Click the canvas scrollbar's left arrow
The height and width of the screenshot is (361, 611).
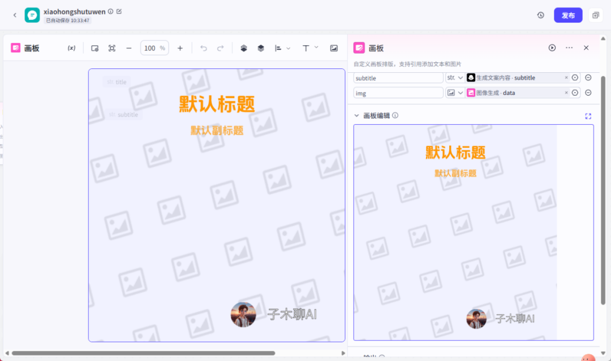[x=7, y=353]
